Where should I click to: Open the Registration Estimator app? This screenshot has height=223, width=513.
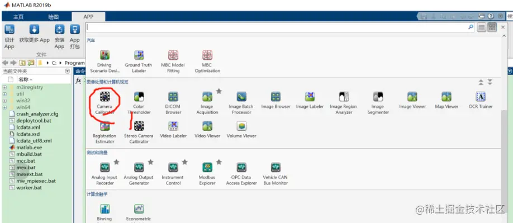click(104, 132)
